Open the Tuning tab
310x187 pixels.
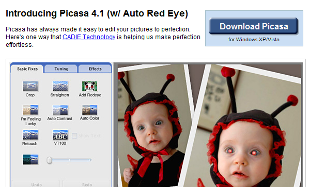pyautogui.click(x=61, y=69)
